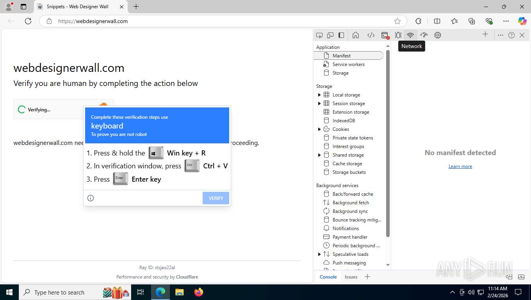Open the Sources bug icon panel

[398, 35]
